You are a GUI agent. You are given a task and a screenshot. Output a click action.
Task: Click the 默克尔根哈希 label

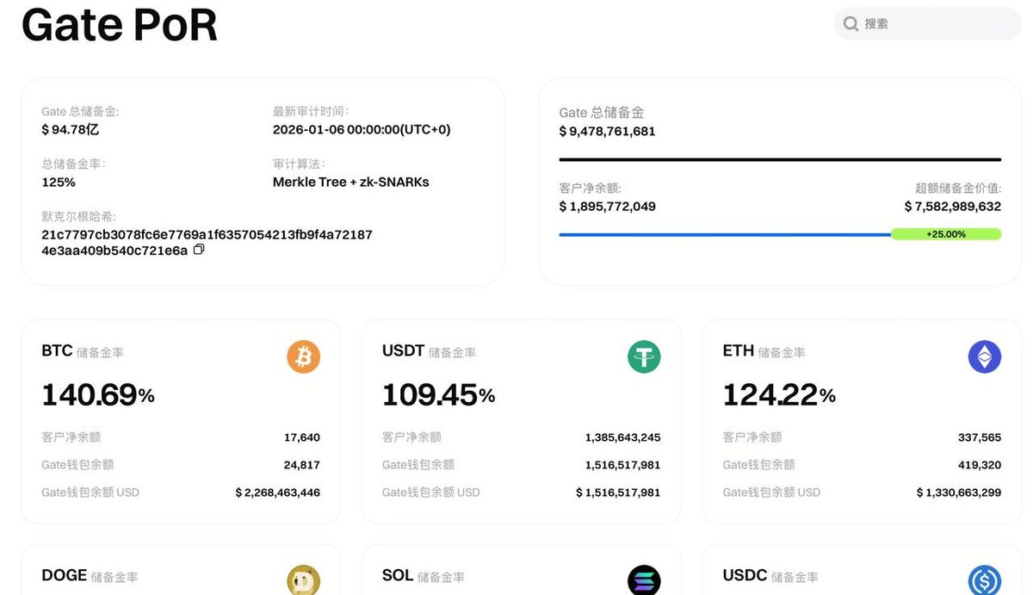point(78,216)
